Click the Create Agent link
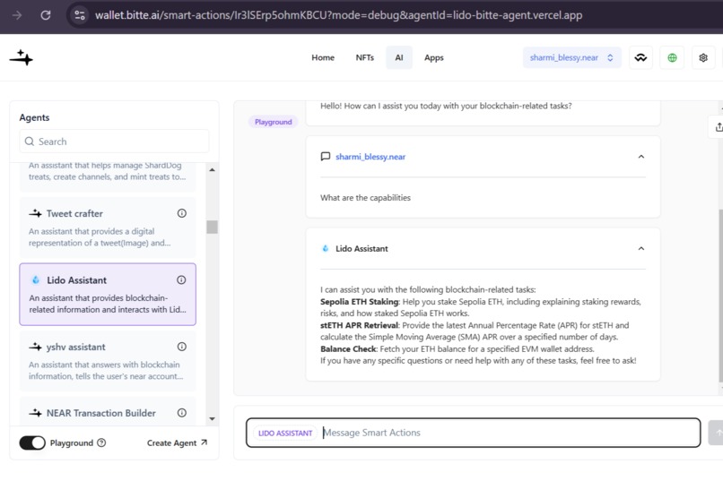The image size is (723, 481). [177, 442]
